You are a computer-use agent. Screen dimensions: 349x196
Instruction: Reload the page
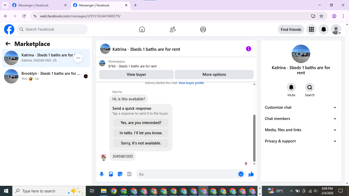(24, 16)
